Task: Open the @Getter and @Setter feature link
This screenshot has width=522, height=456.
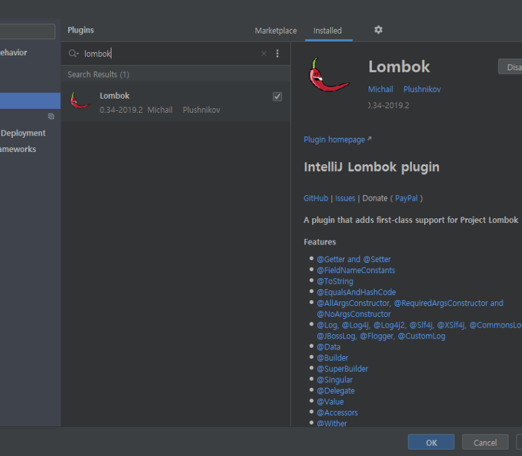Action: 354,259
